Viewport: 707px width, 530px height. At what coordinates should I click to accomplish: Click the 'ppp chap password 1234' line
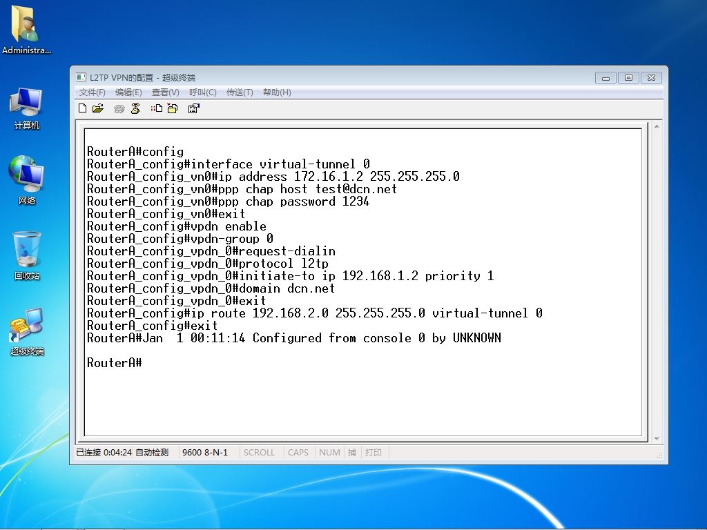click(x=228, y=202)
